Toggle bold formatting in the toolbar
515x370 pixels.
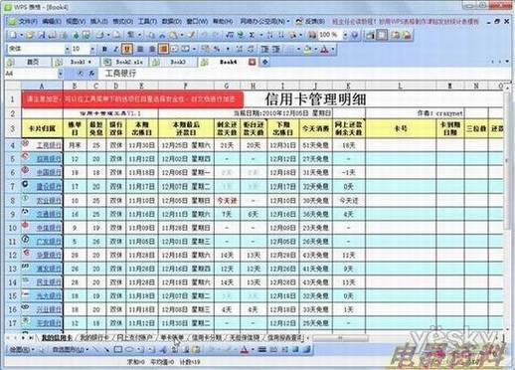tap(104, 50)
